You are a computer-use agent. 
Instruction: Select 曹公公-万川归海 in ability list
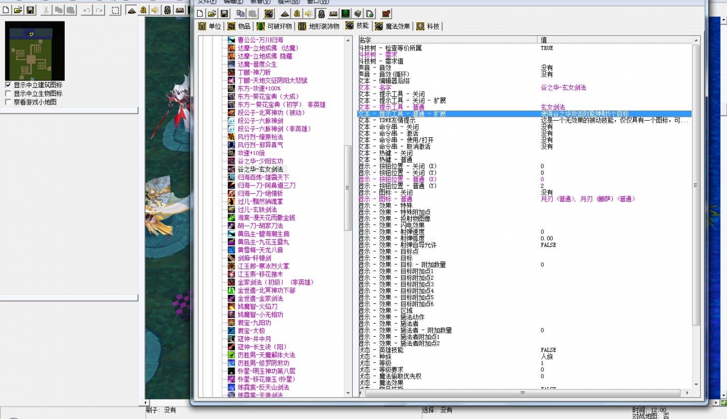click(260, 40)
